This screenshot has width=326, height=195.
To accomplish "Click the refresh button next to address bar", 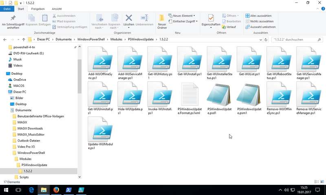I will [x=266, y=39].
